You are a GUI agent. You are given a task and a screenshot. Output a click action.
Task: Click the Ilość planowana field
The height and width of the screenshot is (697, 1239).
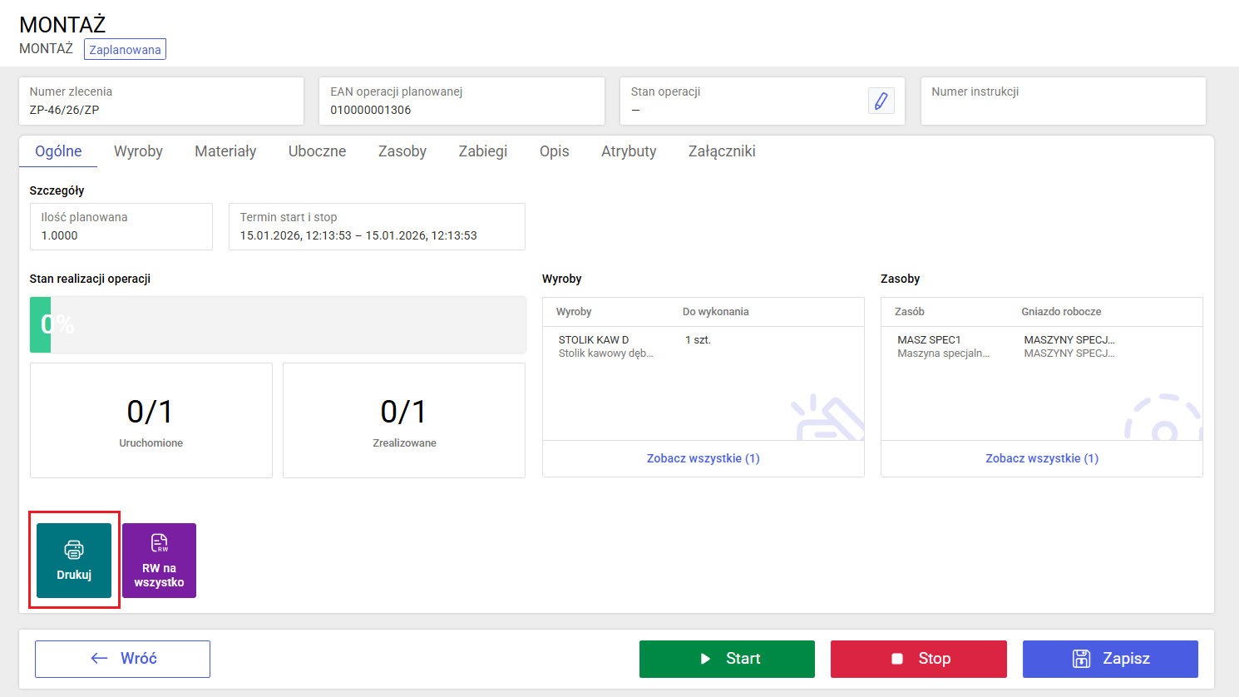click(121, 226)
